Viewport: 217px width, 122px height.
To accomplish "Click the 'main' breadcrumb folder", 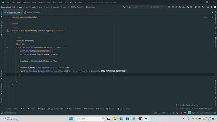I will [34, 7].
